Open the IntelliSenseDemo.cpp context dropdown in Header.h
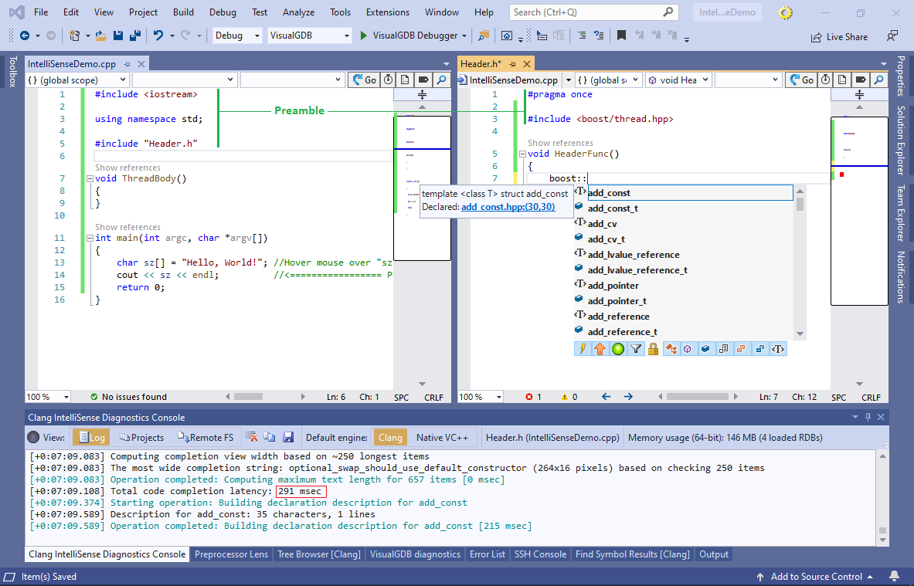 pyautogui.click(x=516, y=80)
